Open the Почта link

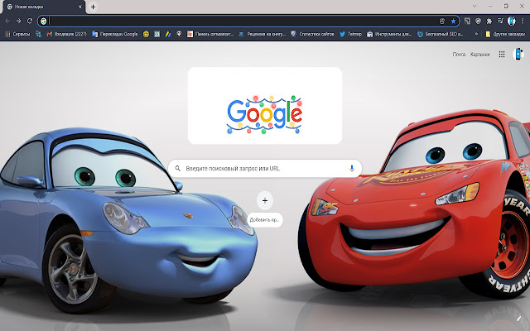pyautogui.click(x=459, y=55)
